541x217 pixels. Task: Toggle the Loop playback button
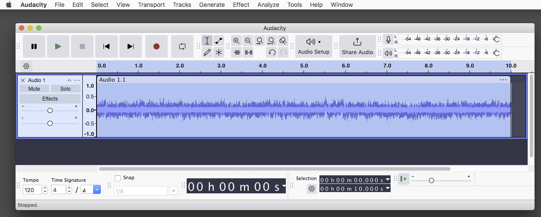[182, 46]
